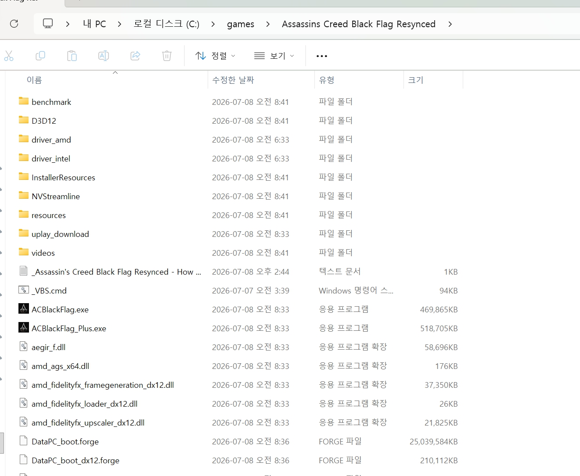Select the resources folder name
This screenshot has height=476, width=580.
(x=49, y=215)
